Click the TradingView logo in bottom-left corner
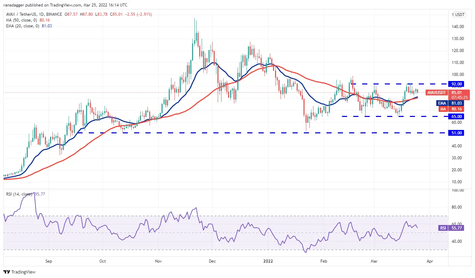Screen dimensions: 475x278 [x=20, y=272]
